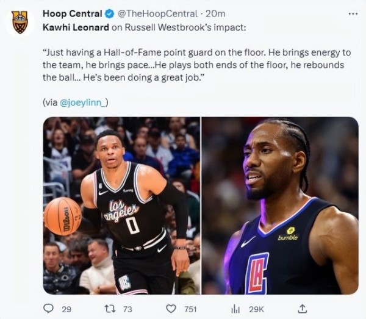Open the Kawhi Leonard close-up photo
The width and height of the screenshot is (366, 319).
coord(280,206)
